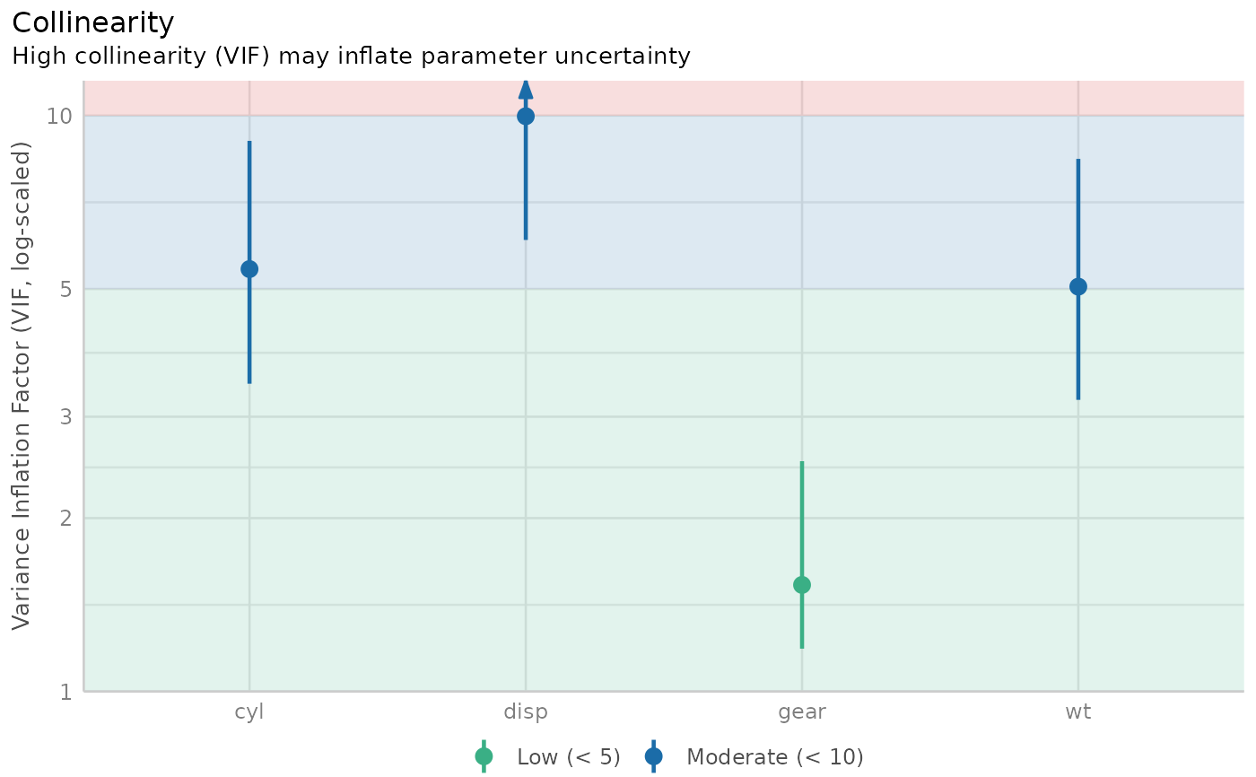The height and width of the screenshot is (777, 1256).
Task: Click the "disp" x-axis label
Action: [526, 712]
